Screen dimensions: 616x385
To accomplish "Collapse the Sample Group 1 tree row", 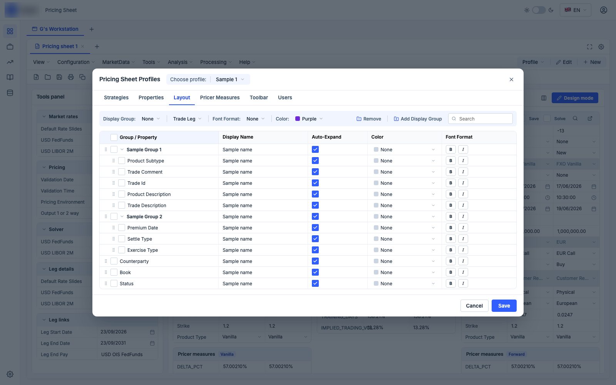I will pyautogui.click(x=122, y=149).
